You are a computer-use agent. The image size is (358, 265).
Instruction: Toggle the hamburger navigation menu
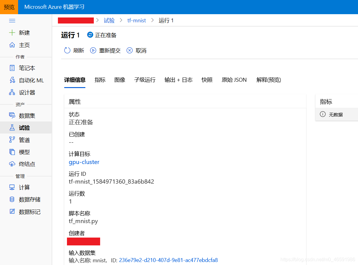12,21
